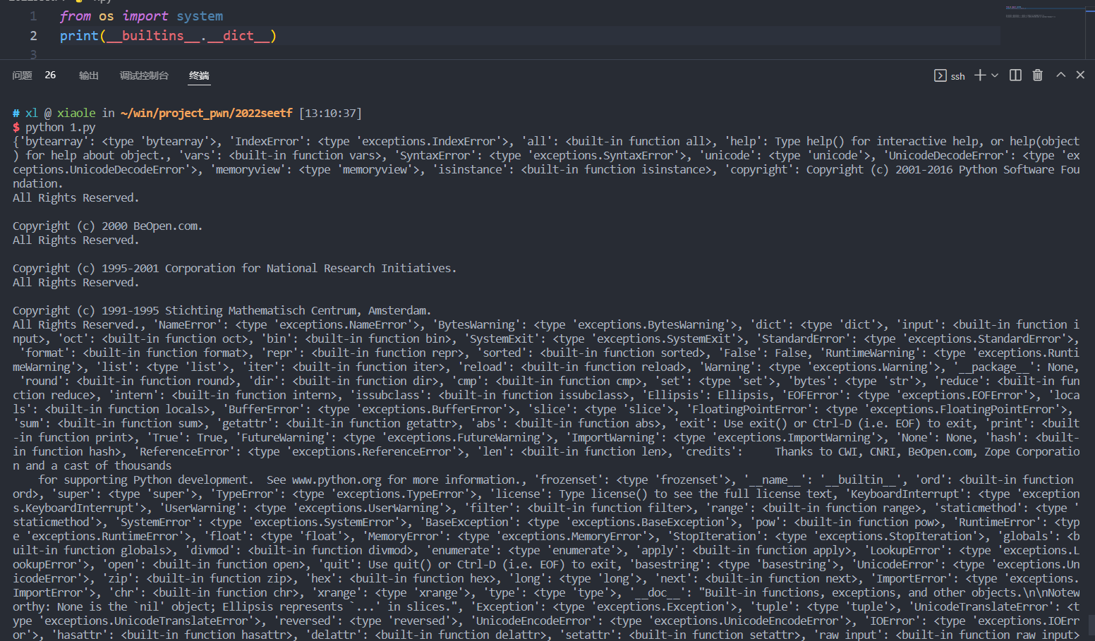Screen dimensions: 1095x641
Task: Click 'Copyright (c) 2000 BeOpen.com.' line
Action: [108, 226]
